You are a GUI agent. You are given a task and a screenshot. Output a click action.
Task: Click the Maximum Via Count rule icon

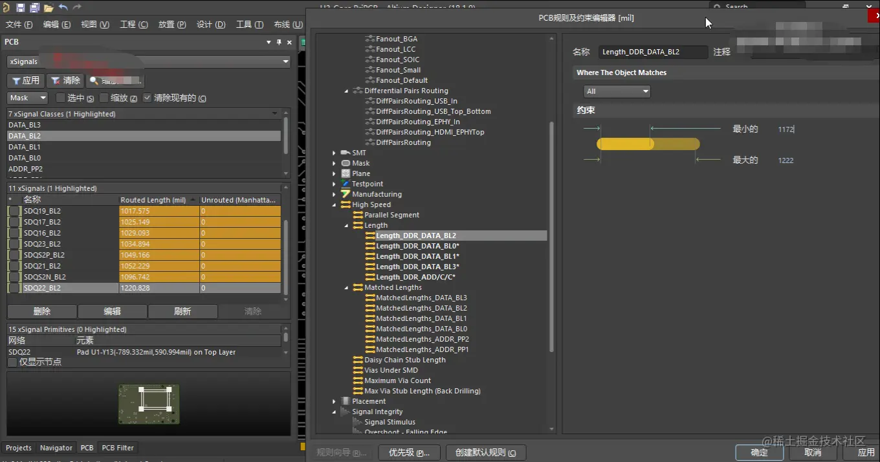tap(358, 380)
